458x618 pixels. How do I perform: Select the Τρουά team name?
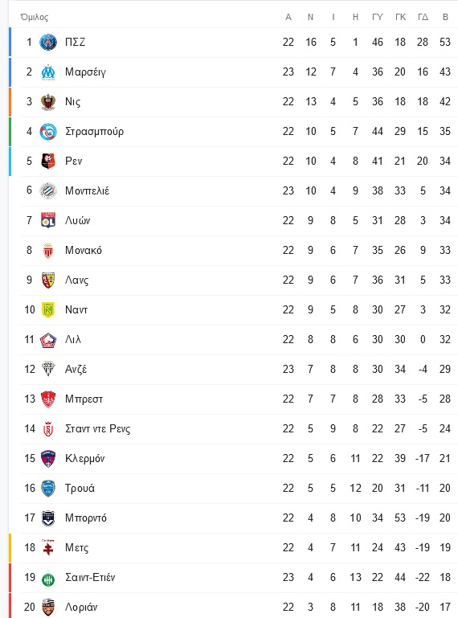pos(80,489)
